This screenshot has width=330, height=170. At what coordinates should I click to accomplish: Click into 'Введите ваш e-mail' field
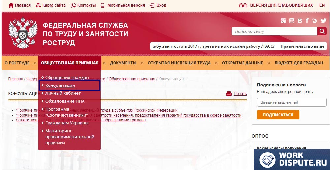tap(292, 102)
